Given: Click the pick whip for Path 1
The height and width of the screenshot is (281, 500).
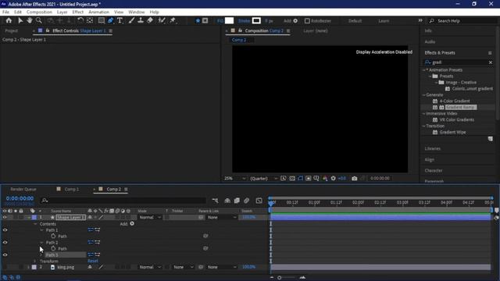Looking at the screenshot, I should [x=205, y=236].
